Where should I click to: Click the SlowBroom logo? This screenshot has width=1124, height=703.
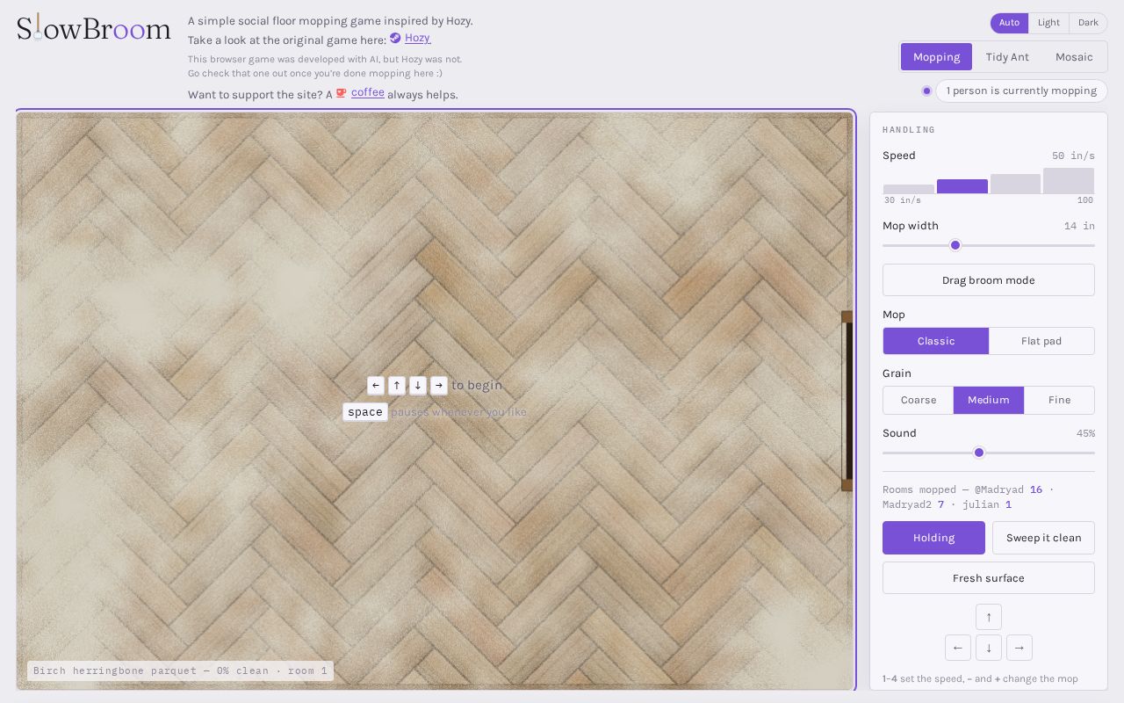point(94,28)
